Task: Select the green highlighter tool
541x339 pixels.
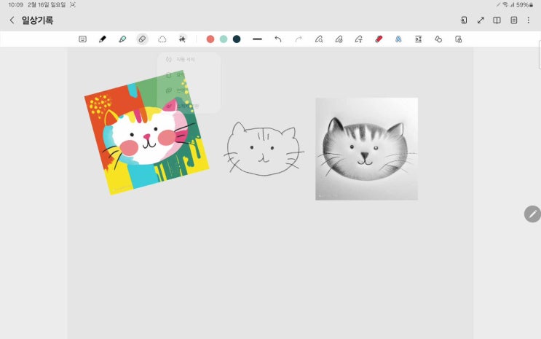Action: coord(122,39)
